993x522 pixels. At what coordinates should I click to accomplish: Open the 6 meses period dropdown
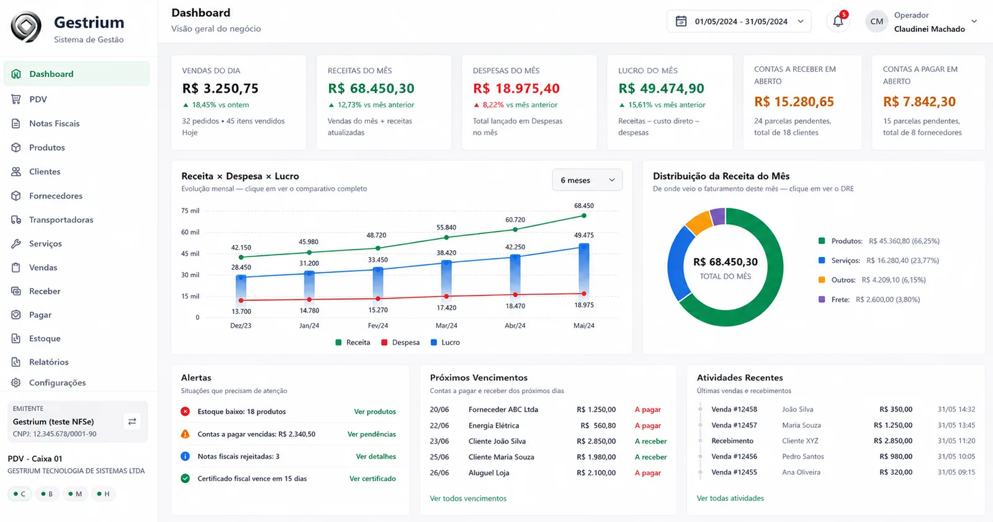(587, 180)
